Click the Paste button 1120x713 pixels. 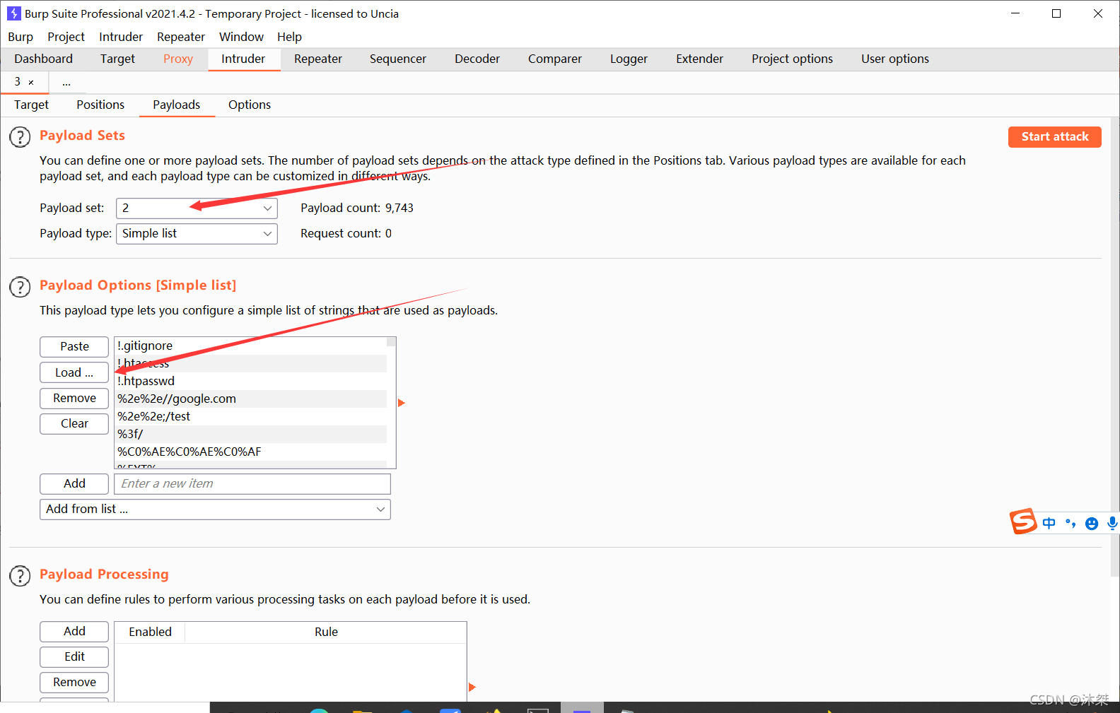click(x=74, y=347)
